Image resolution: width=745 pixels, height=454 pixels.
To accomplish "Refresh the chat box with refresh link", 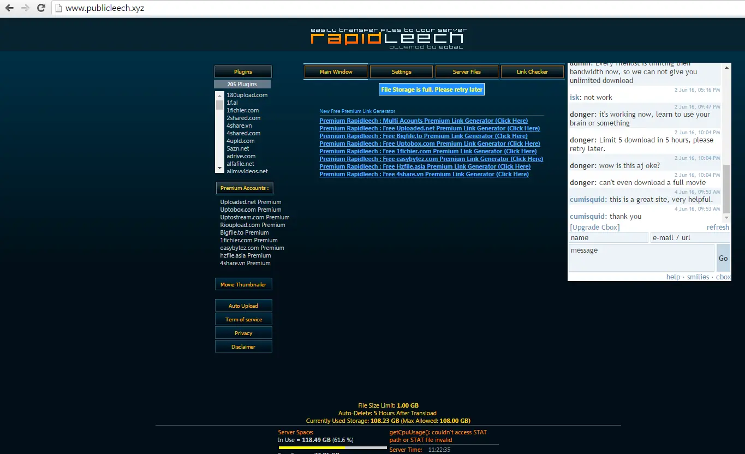I will (x=718, y=228).
